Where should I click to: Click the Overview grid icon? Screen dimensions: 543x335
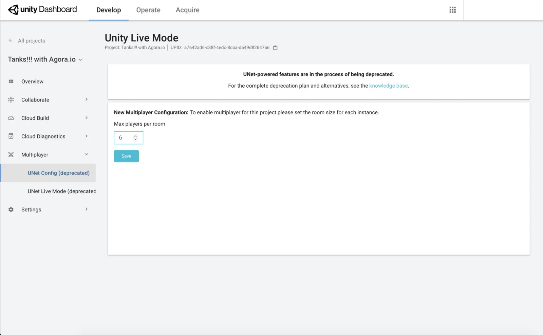(x=11, y=81)
